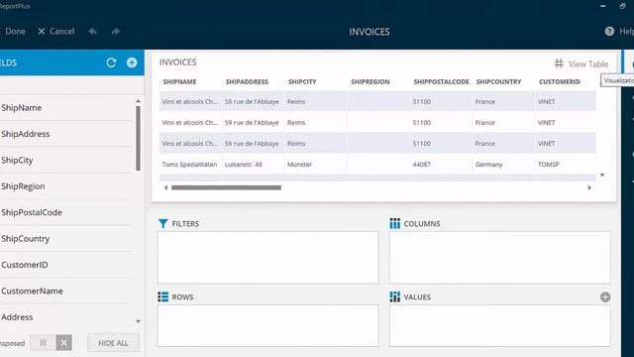Click inside the Filters drop area

[x=268, y=258]
